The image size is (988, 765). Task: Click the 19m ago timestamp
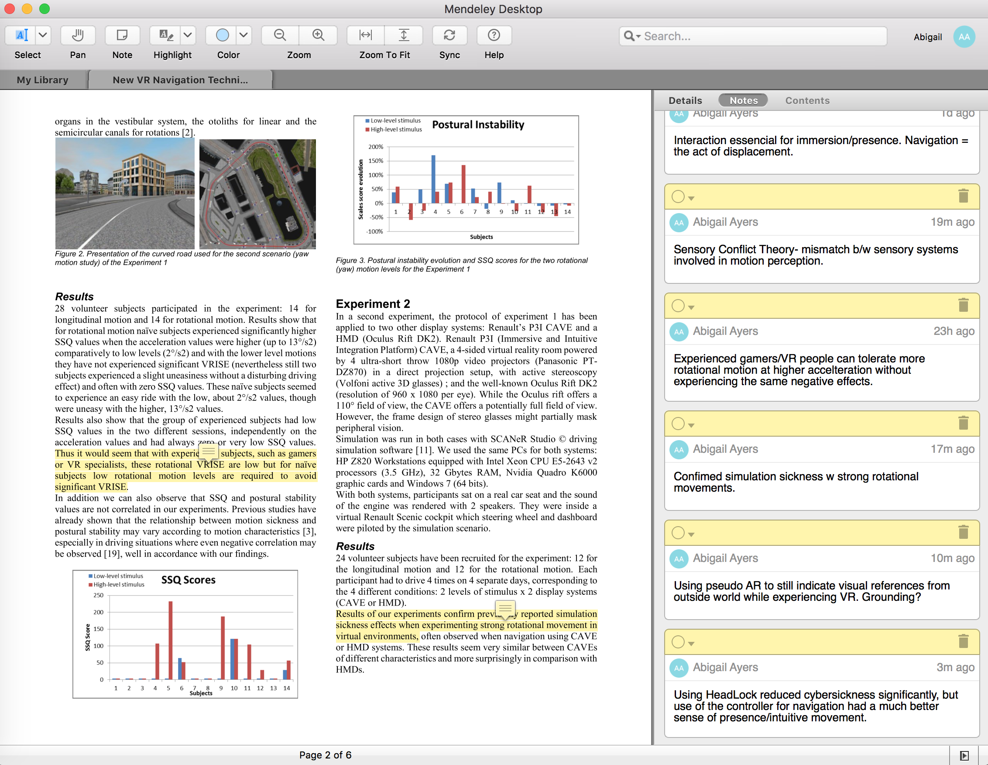(952, 222)
